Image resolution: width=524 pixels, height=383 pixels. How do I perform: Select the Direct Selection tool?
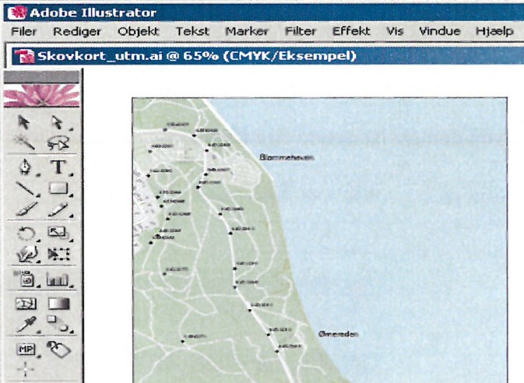(x=57, y=121)
